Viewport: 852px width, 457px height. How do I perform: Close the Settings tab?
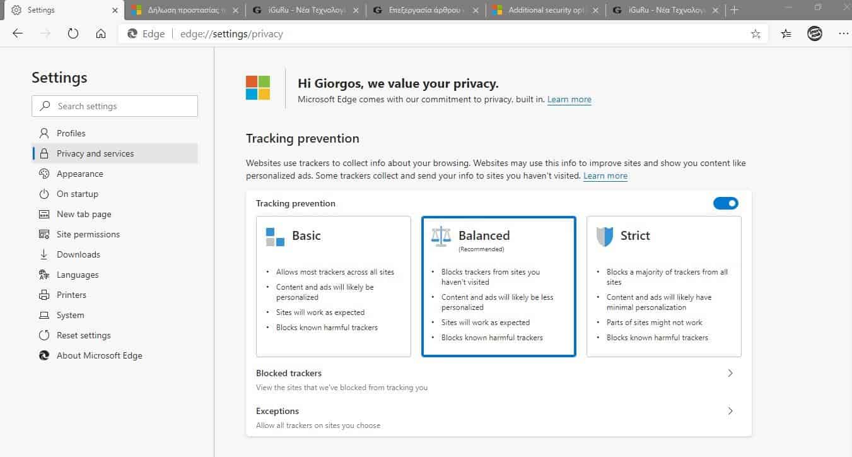pyautogui.click(x=115, y=10)
